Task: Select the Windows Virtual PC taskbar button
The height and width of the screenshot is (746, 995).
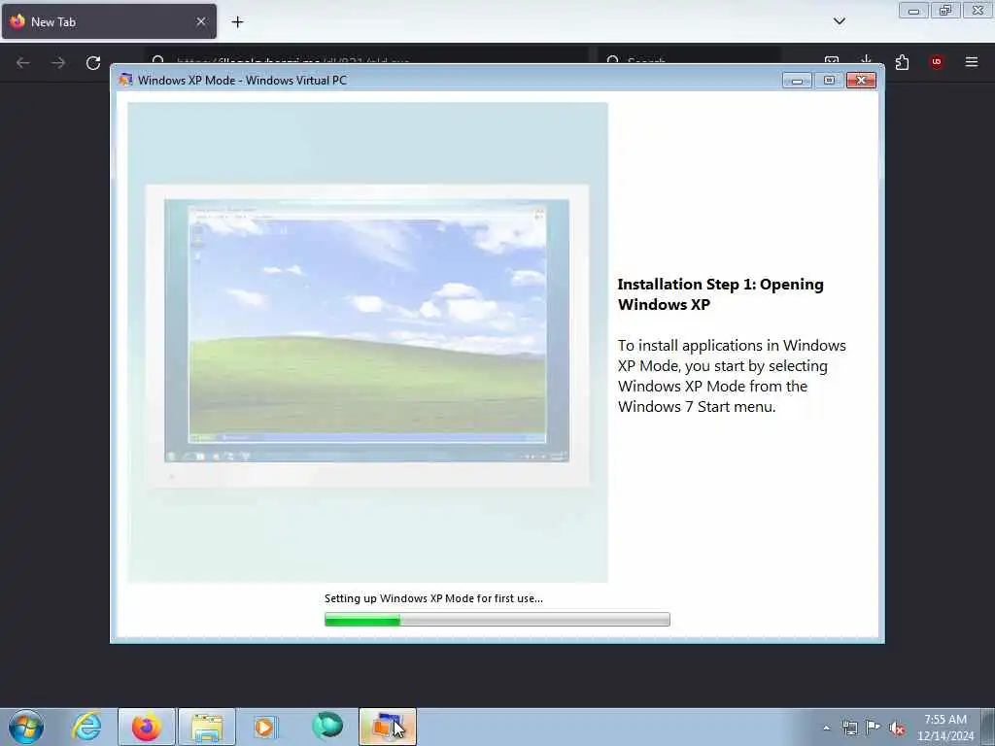Action: (x=388, y=727)
